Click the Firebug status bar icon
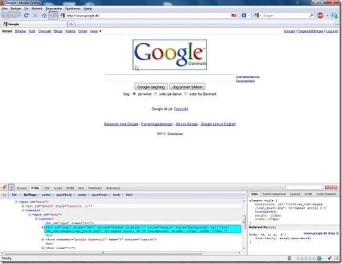Screen dimensions: 342x264 (330, 258)
